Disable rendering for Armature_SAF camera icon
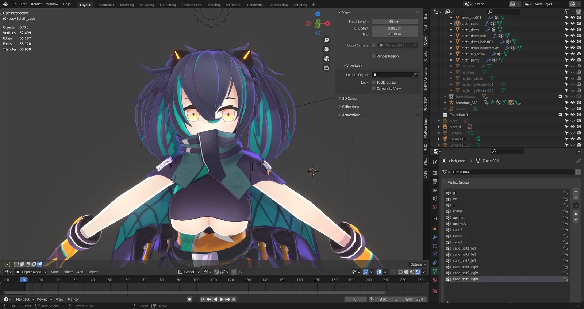Image resolution: width=584 pixels, height=309 pixels. [579, 103]
